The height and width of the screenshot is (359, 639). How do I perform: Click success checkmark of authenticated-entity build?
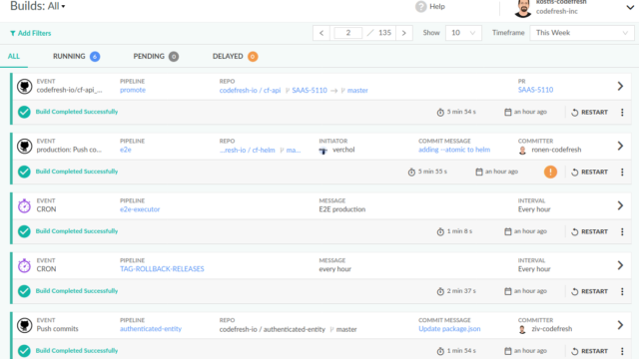pos(24,351)
